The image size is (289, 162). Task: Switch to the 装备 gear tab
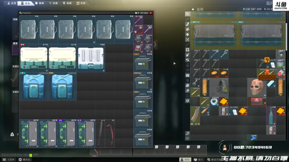pyautogui.click(x=26, y=3)
